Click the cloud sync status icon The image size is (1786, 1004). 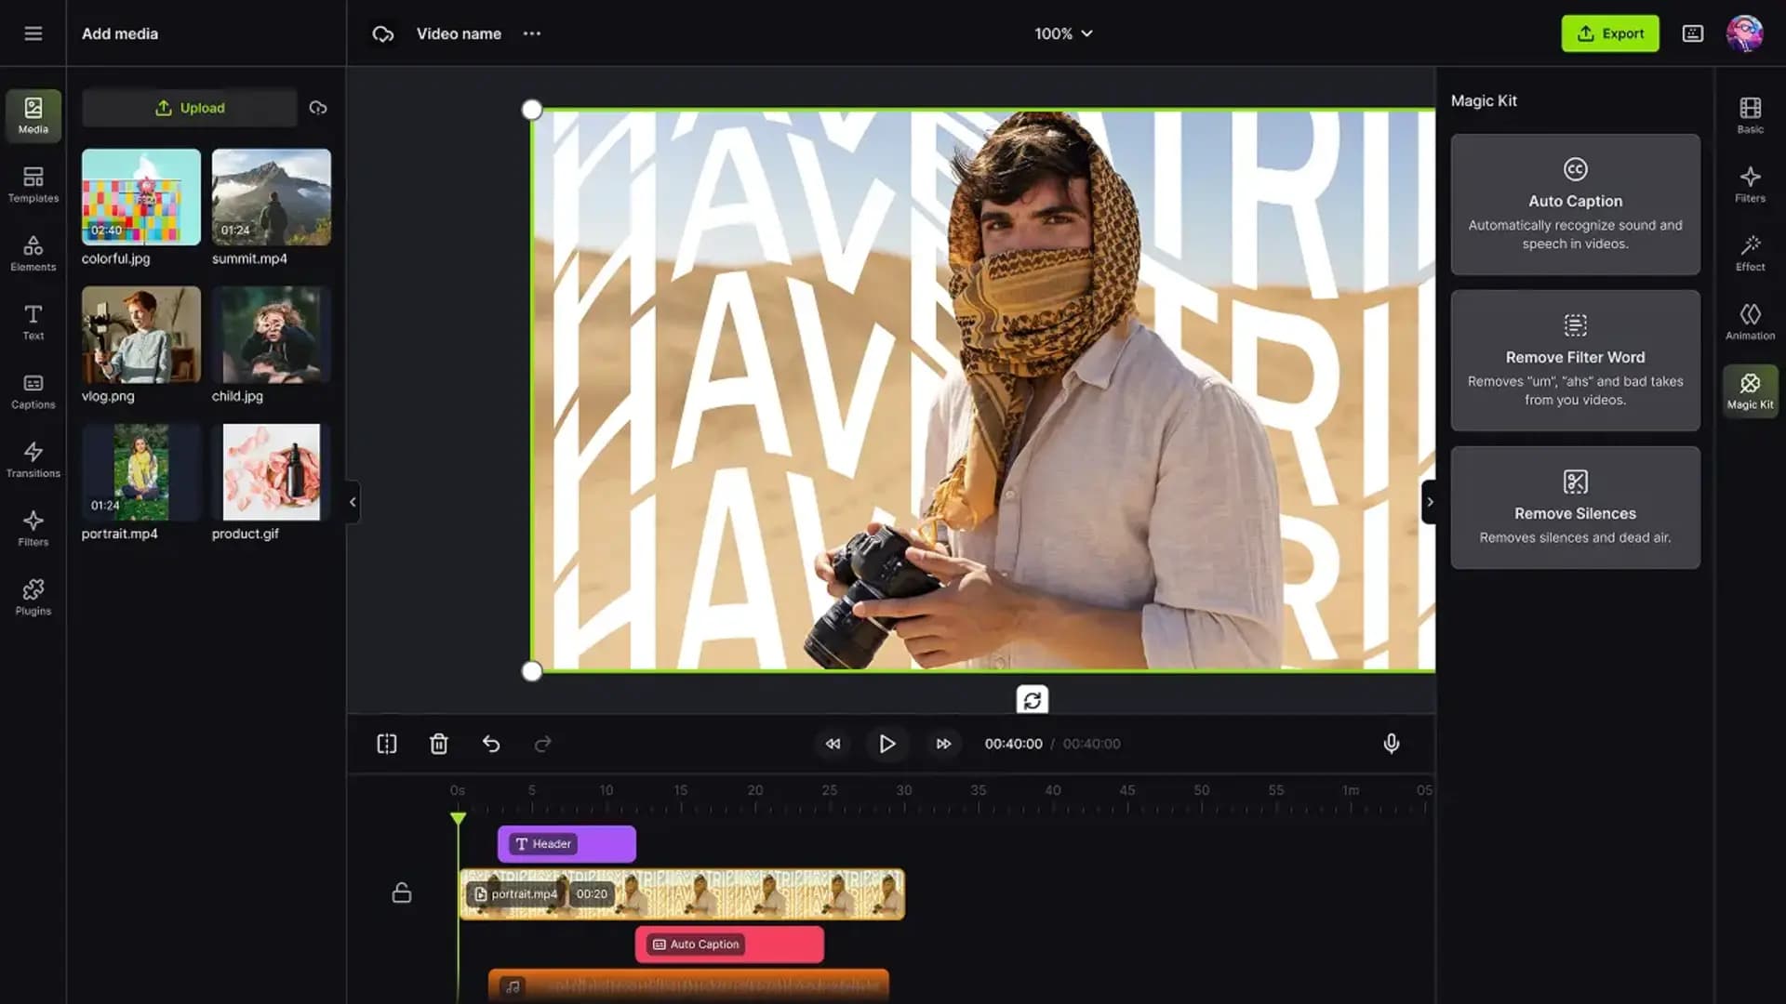383,33
